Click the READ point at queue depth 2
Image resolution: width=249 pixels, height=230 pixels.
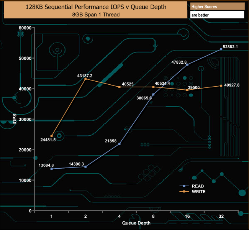click(85, 167)
